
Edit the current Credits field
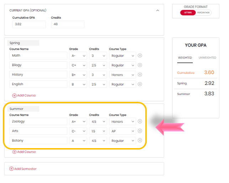[68, 24]
